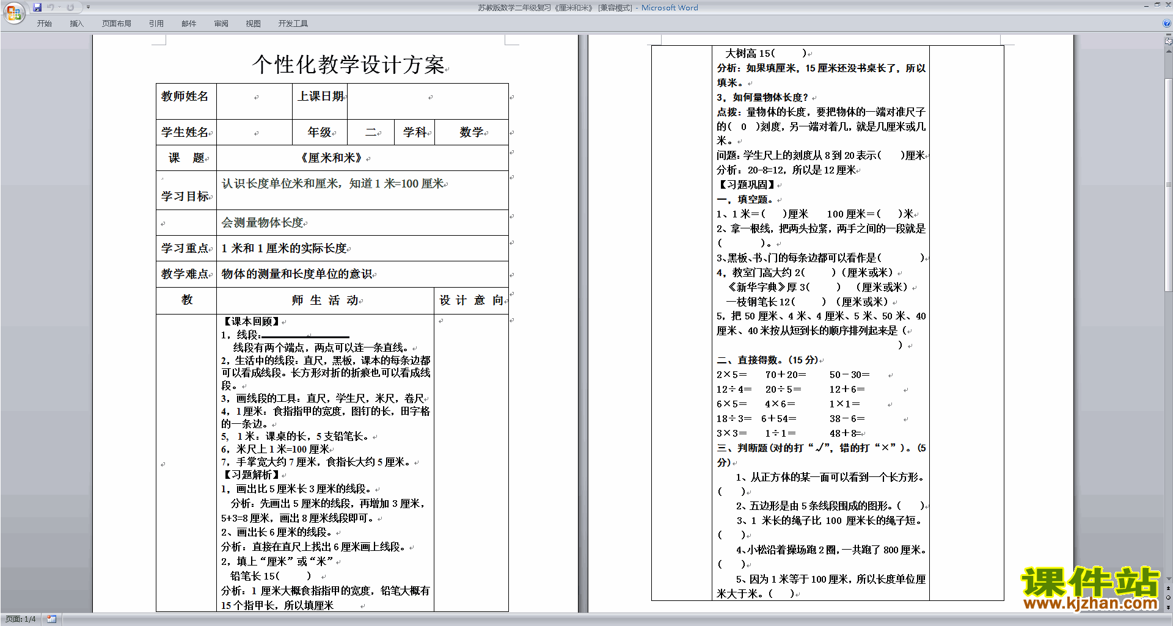Click the 教学难点 row label
The image size is (1173, 626).
pos(185,274)
